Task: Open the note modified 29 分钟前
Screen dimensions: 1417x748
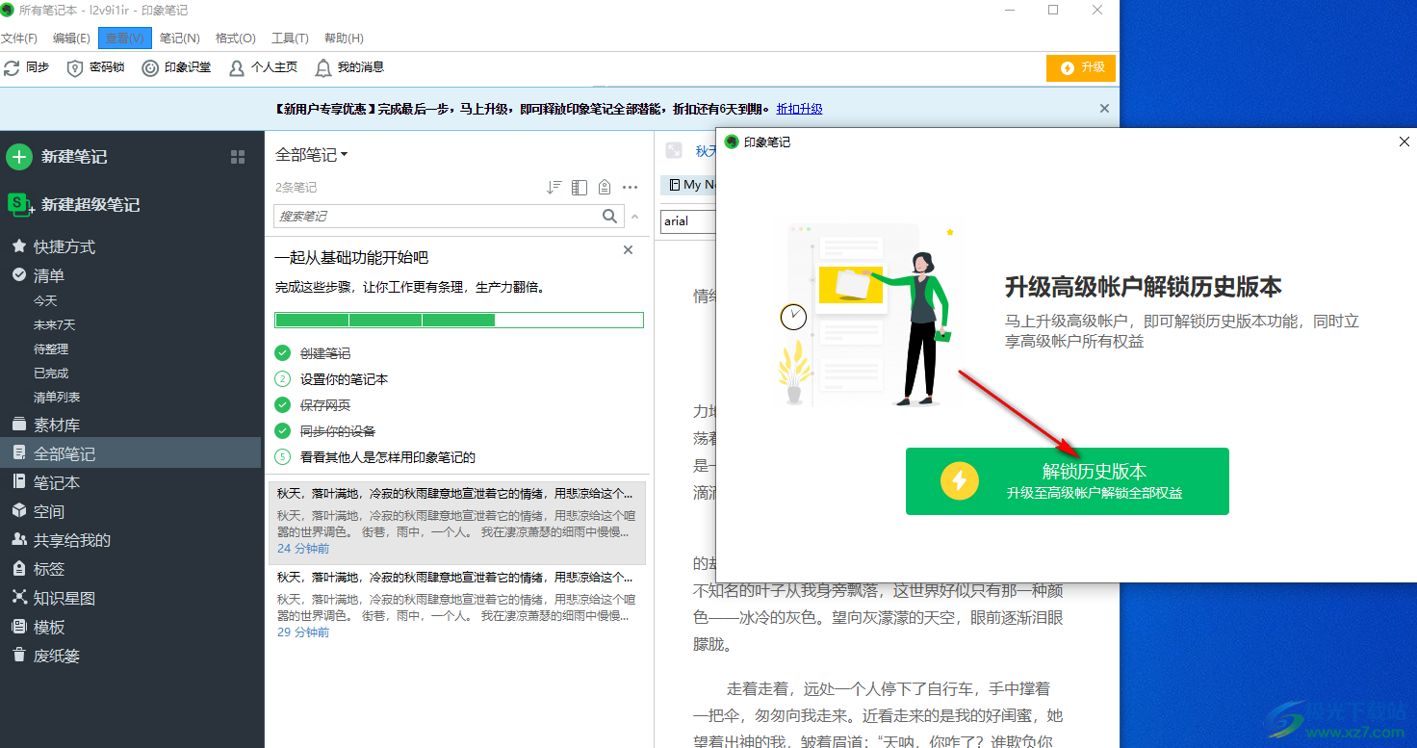Action: pyautogui.click(x=457, y=605)
